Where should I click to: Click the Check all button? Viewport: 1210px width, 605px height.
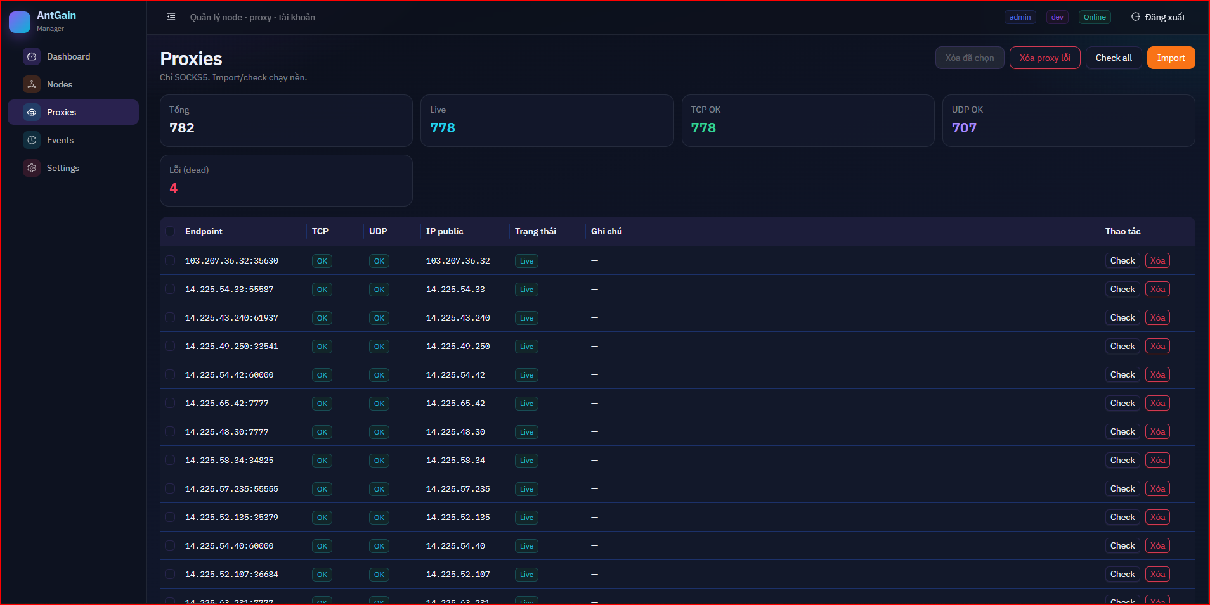1114,58
